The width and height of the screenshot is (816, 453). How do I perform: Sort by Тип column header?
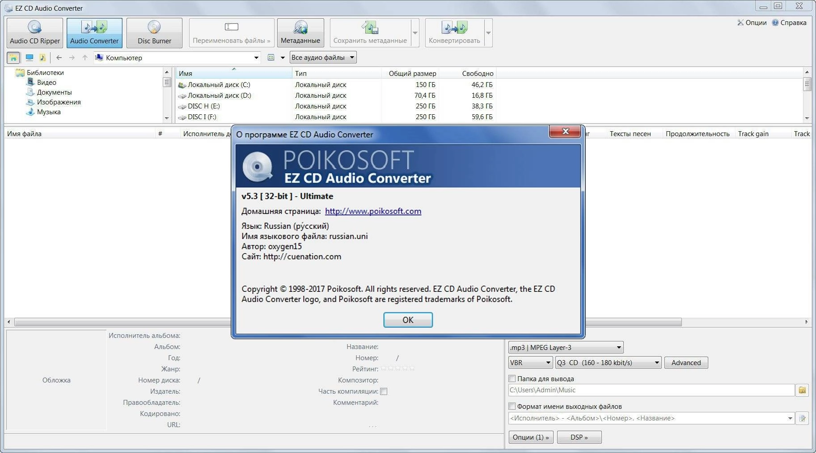coord(337,73)
